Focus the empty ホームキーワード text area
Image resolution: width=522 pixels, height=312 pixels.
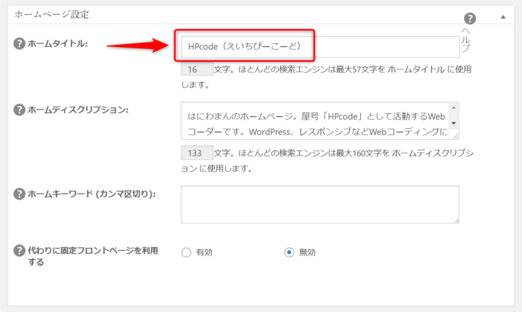pos(319,204)
